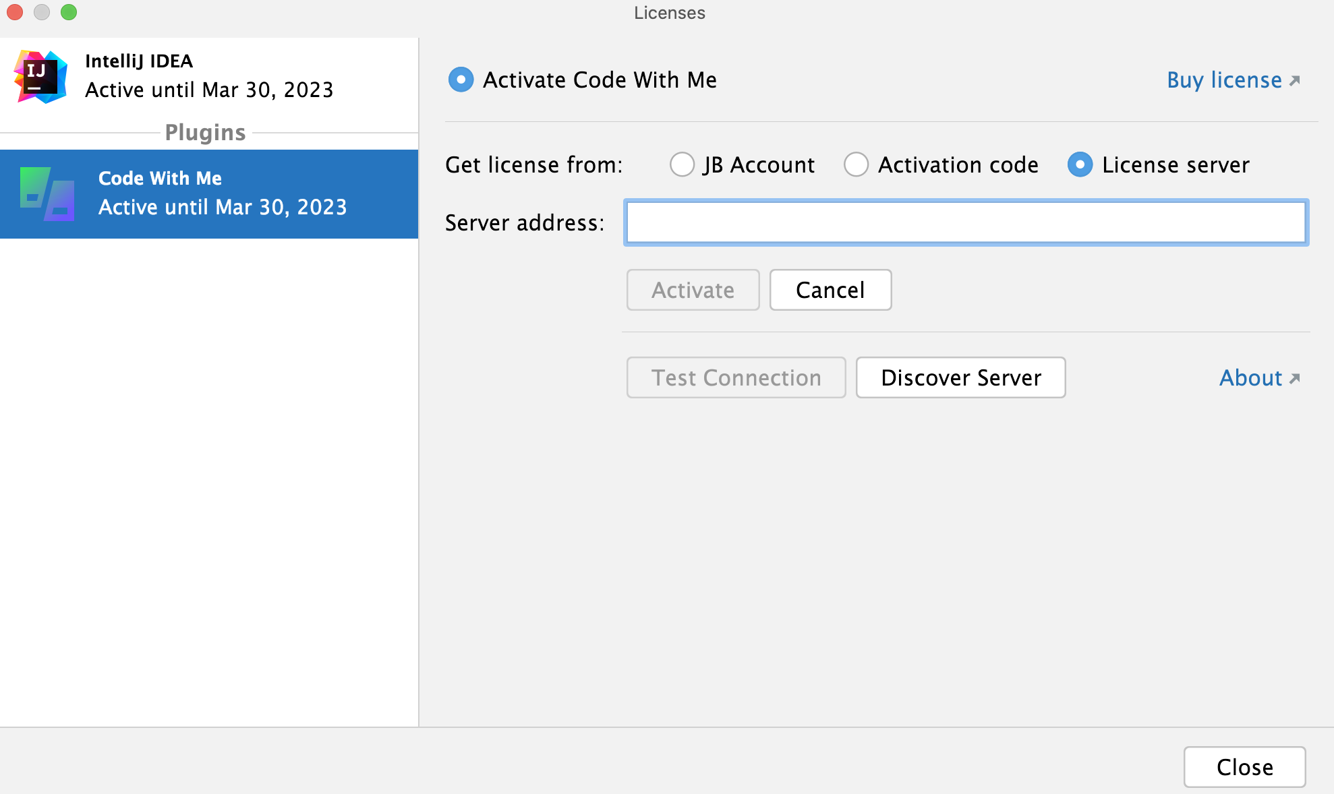The height and width of the screenshot is (794, 1334).
Task: Click the Licenses dialog title bar
Action: click(668, 12)
